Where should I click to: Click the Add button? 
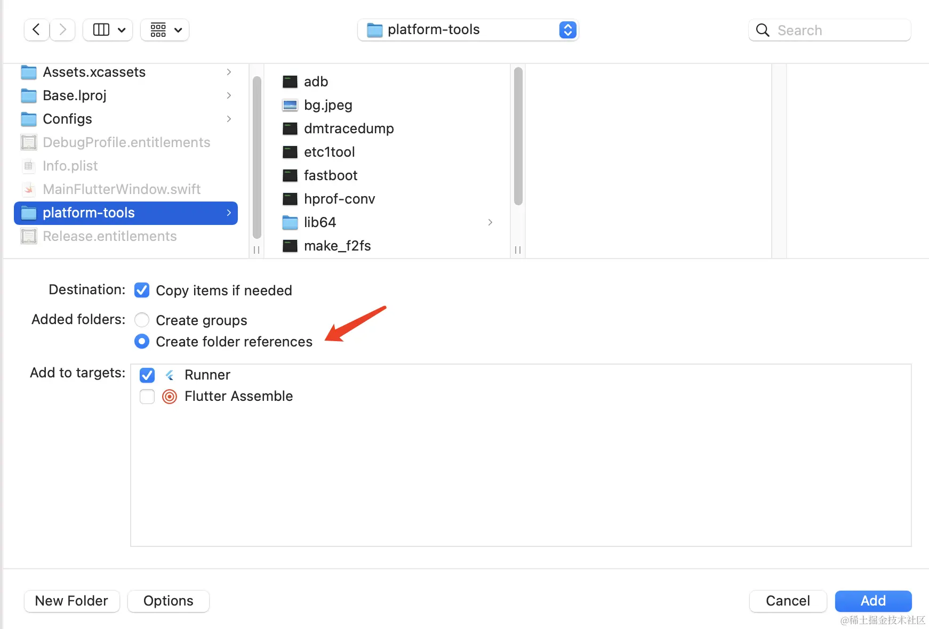(x=873, y=601)
